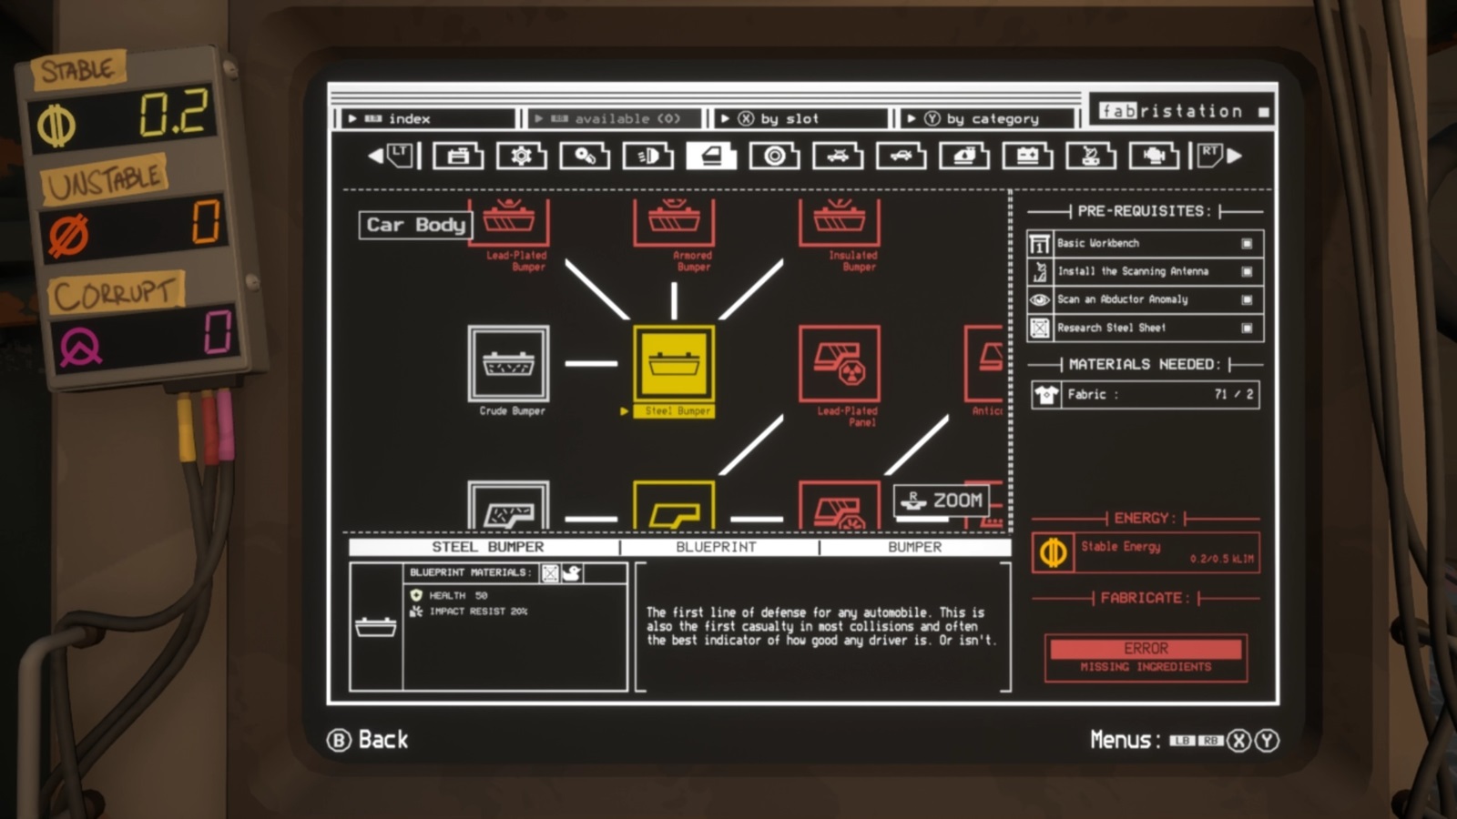Image resolution: width=1457 pixels, height=819 pixels.
Task: Toggle the Basic Workbench prerequisite checkbox
Action: [1247, 244]
